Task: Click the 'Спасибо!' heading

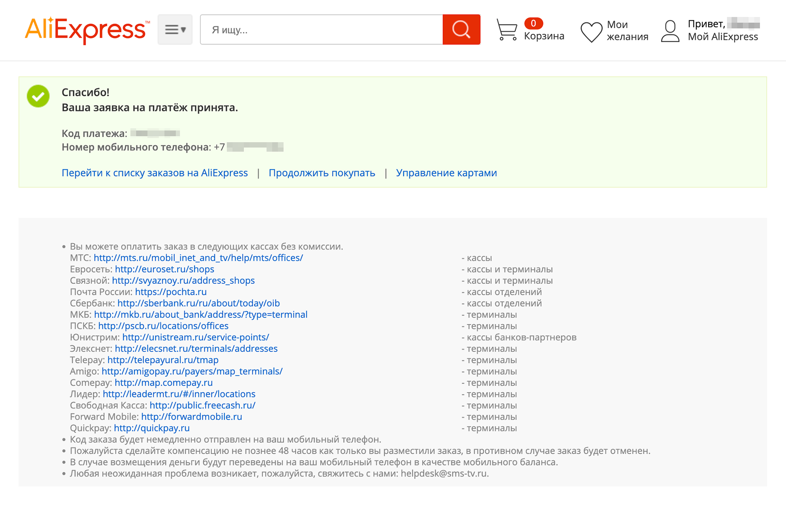Action: click(x=85, y=92)
